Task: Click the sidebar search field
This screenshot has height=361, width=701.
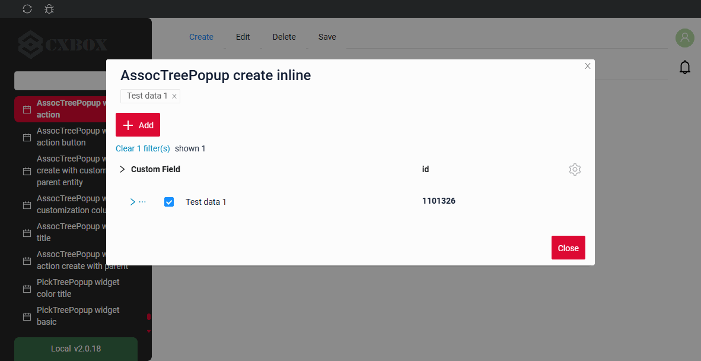Action: [x=60, y=81]
